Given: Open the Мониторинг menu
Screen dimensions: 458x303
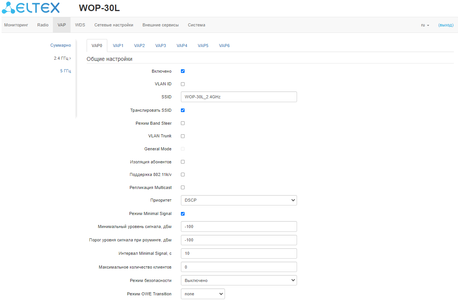Looking at the screenshot, I should click(16, 25).
